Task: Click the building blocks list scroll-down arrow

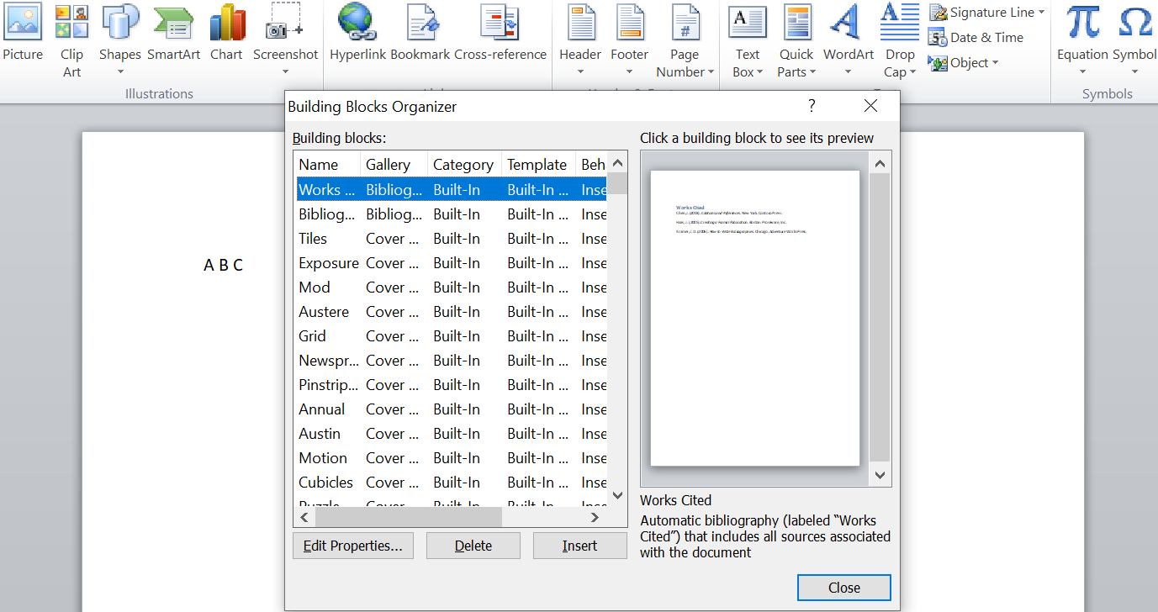Action: click(x=618, y=496)
